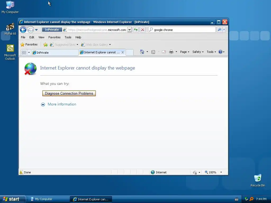Click the orange search tray icon
Image resolution: width=271 pixels, height=203 pixels.
[x=251, y=199]
